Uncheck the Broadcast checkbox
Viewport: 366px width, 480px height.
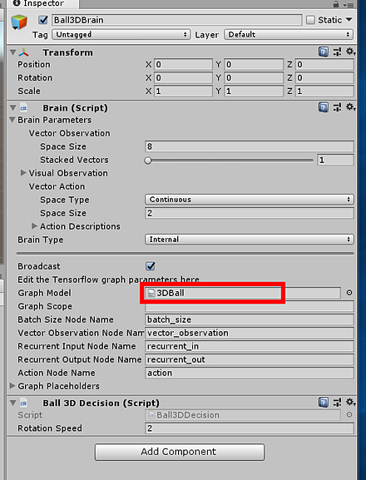(150, 265)
